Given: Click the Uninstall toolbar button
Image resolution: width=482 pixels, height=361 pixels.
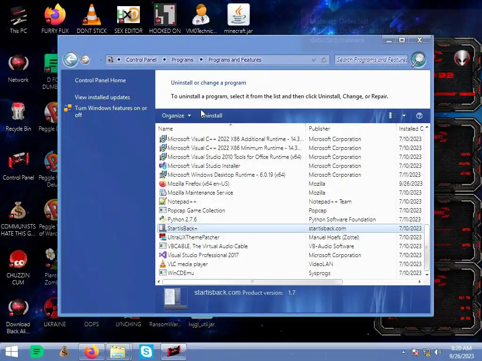Looking at the screenshot, I should [x=211, y=116].
